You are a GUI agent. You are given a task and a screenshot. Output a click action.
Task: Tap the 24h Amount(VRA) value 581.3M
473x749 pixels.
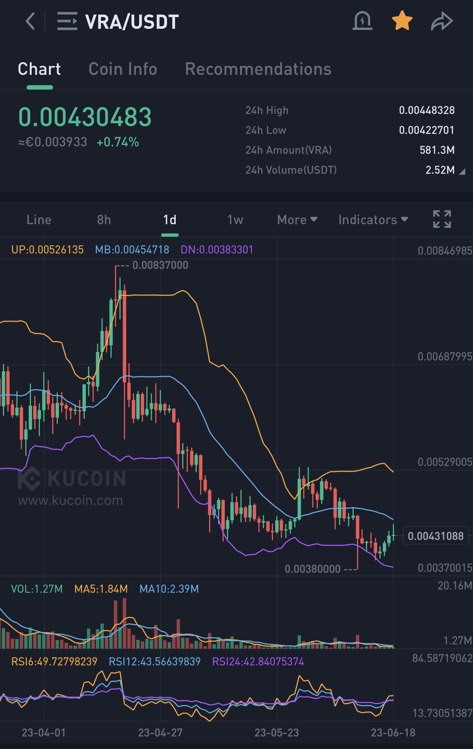(437, 150)
